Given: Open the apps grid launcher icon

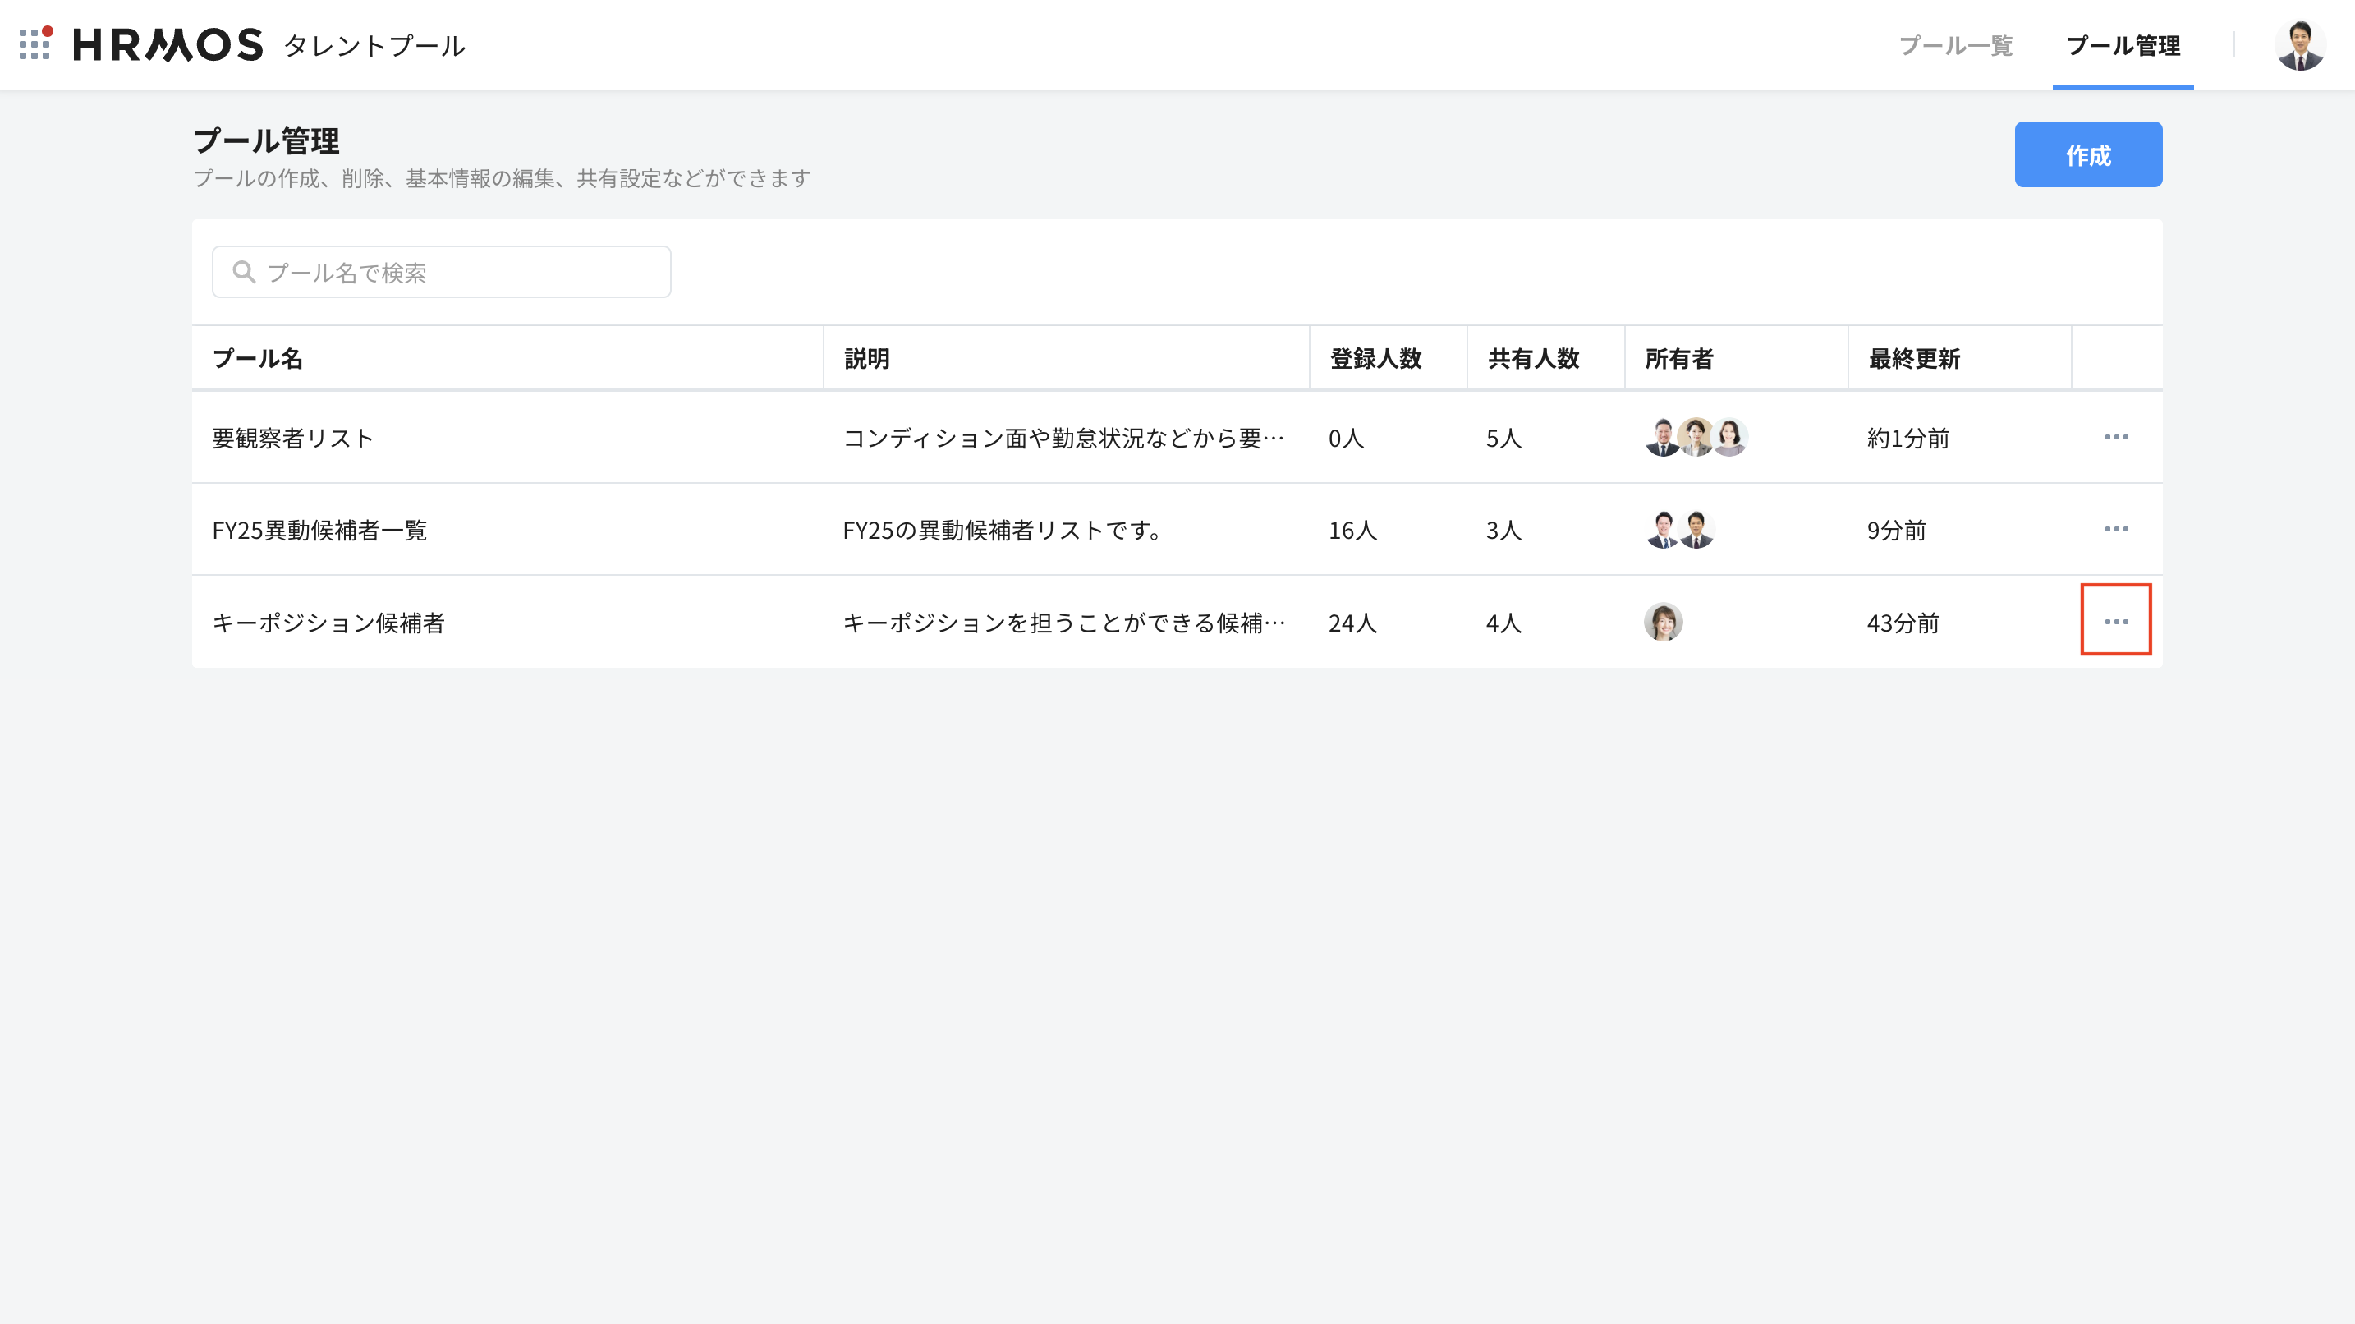Looking at the screenshot, I should click(x=34, y=44).
